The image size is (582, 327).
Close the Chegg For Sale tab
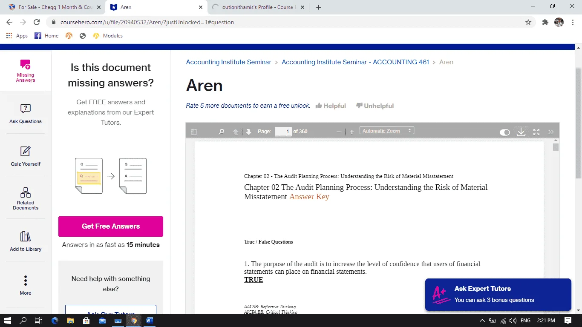[x=98, y=7]
